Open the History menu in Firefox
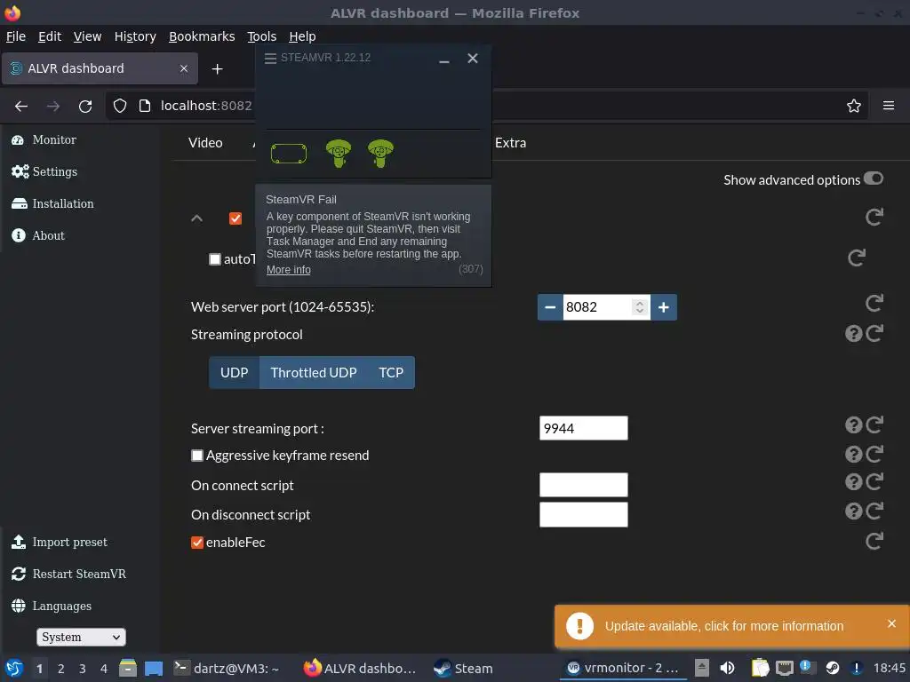The image size is (910, 682). tap(135, 36)
